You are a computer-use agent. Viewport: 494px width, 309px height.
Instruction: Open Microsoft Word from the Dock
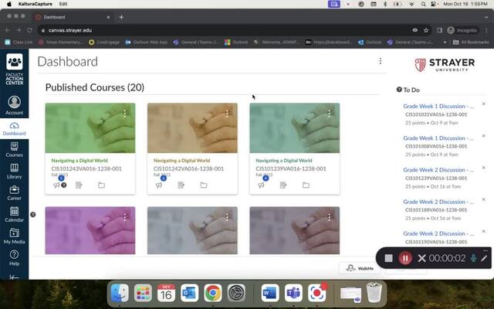click(x=270, y=293)
